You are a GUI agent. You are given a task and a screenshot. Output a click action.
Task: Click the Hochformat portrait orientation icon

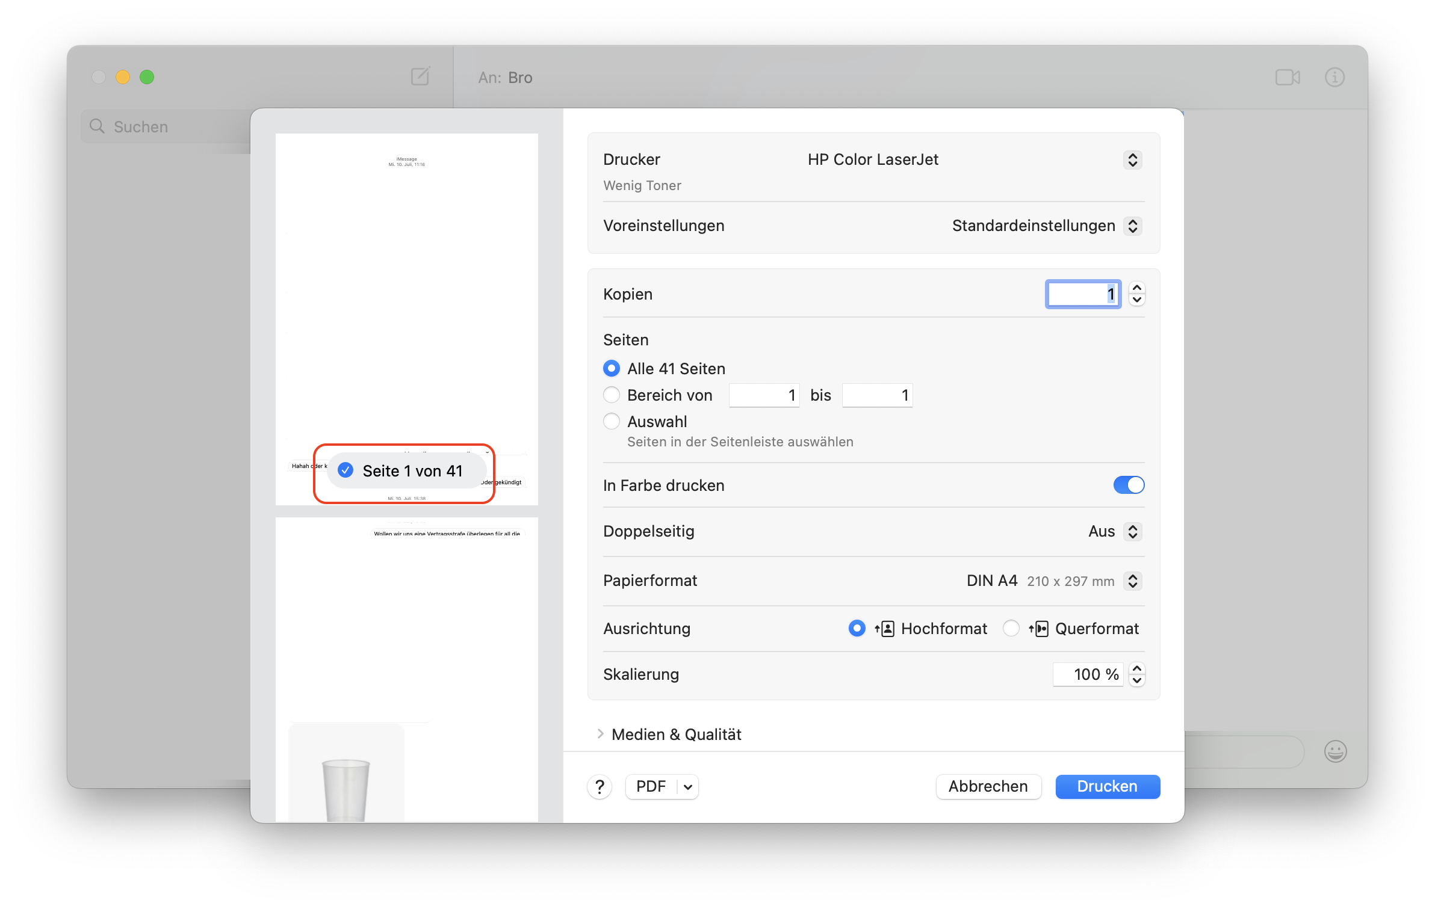point(885,629)
